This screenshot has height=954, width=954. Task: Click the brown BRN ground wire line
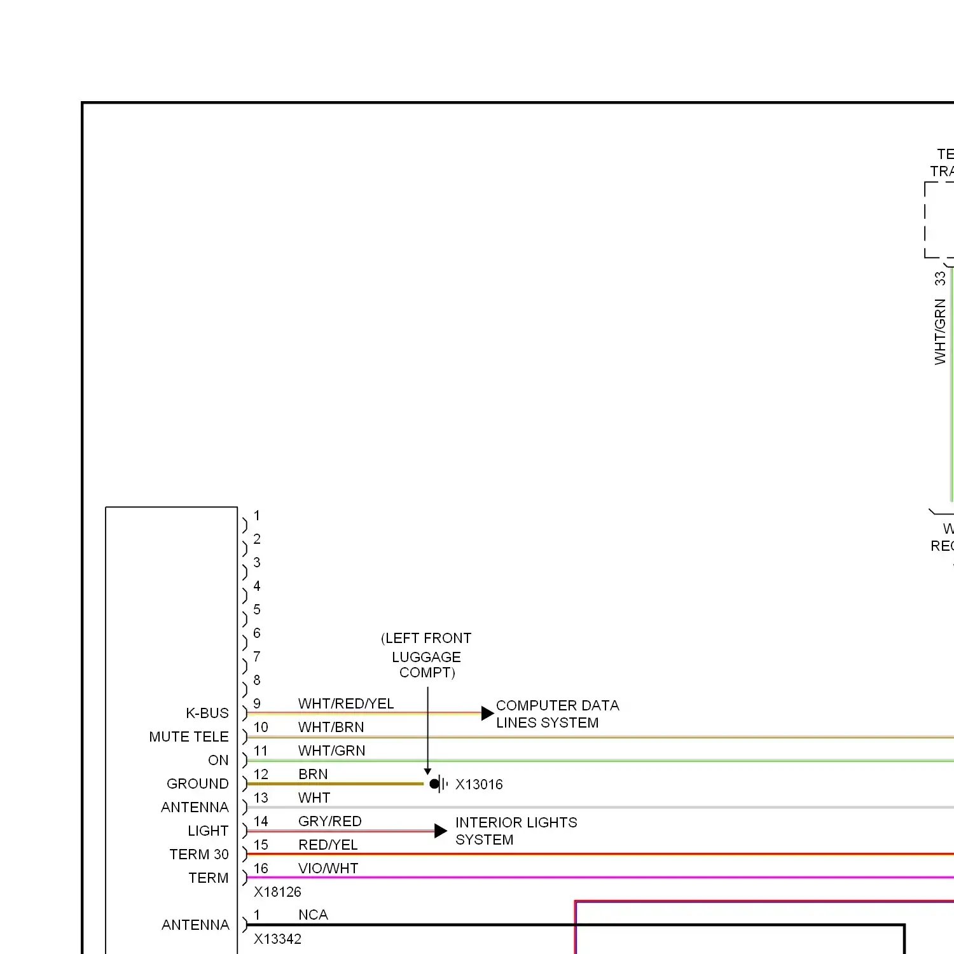coord(335,784)
